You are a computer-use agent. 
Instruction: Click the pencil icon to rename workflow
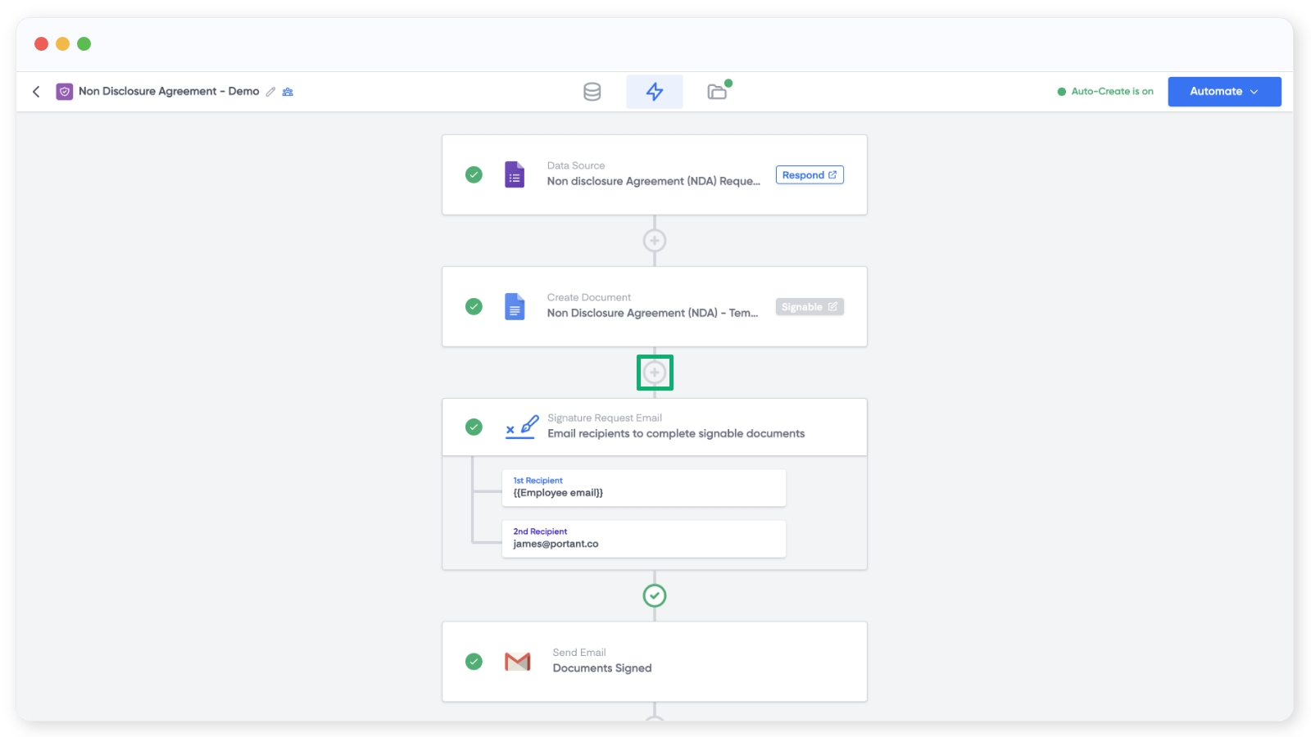pyautogui.click(x=270, y=92)
